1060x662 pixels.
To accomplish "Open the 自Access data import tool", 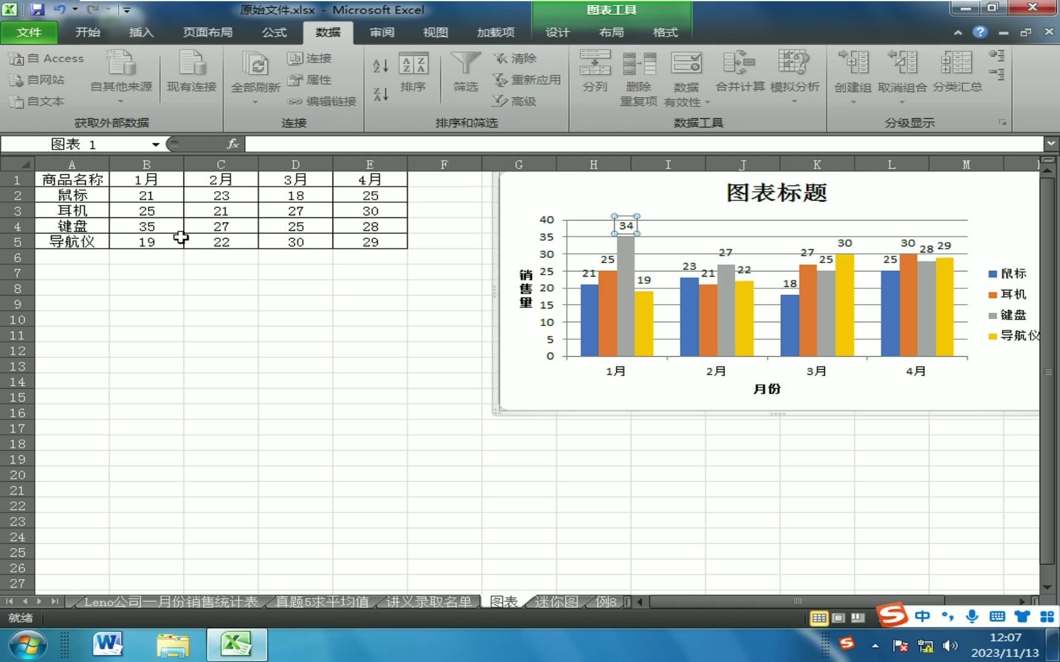I will [47, 58].
